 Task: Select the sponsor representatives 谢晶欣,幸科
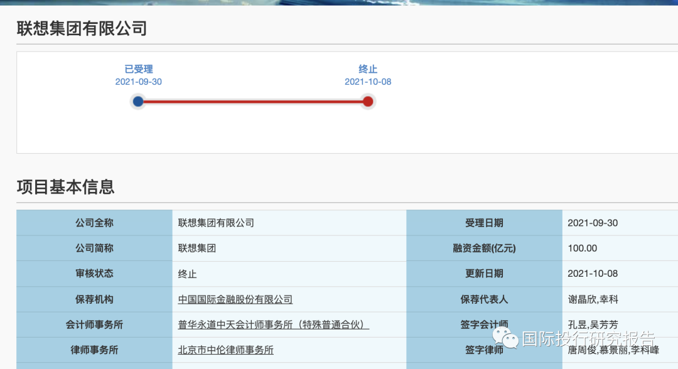(x=593, y=299)
